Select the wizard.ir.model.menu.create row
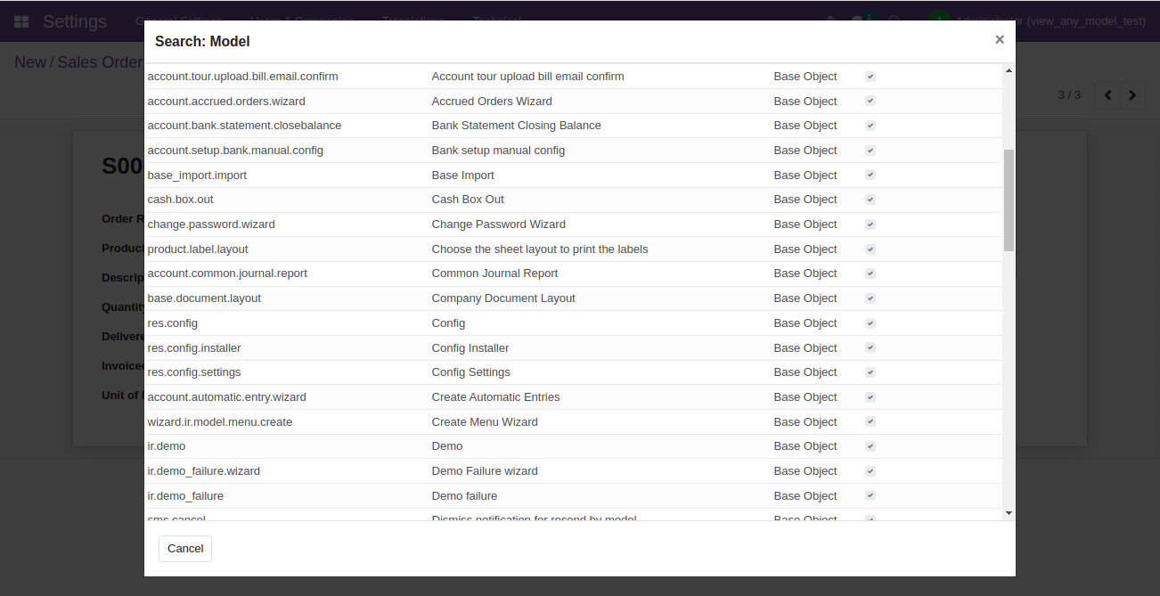This screenshot has height=596, width=1160. click(x=220, y=422)
